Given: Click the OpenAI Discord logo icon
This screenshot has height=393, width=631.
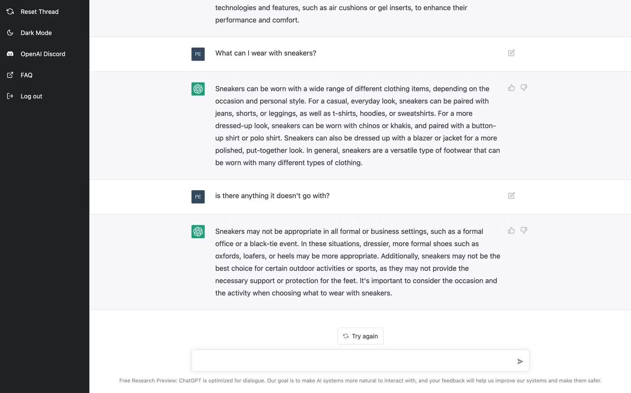Looking at the screenshot, I should pyautogui.click(x=10, y=54).
